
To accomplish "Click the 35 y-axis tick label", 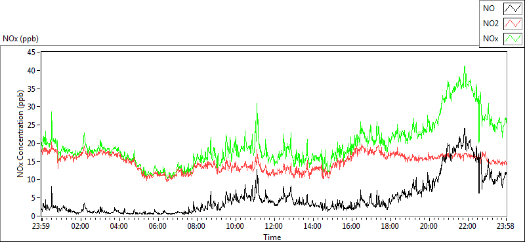I will click(x=32, y=89).
